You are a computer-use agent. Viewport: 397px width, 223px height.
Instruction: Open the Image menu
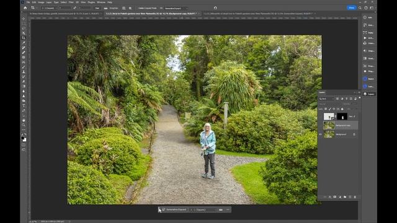[41, 2]
